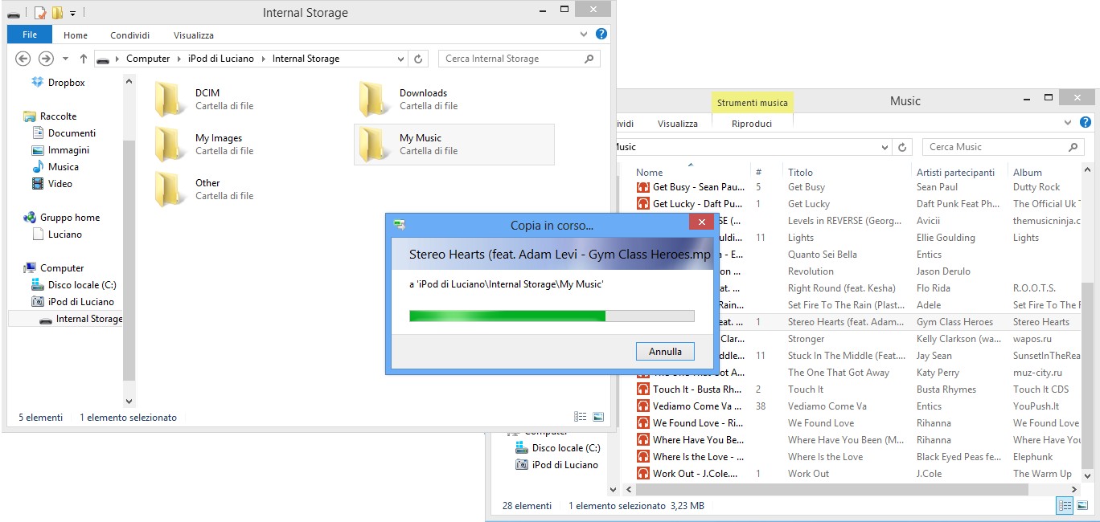
Task: Click the help icon in Music window
Action: click(x=1086, y=123)
